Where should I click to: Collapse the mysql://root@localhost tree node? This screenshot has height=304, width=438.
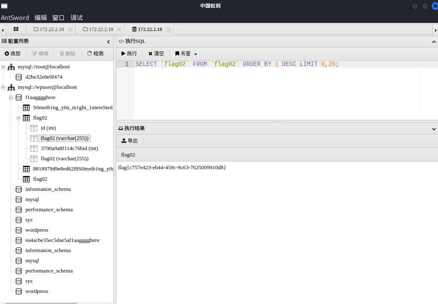click(x=3, y=67)
